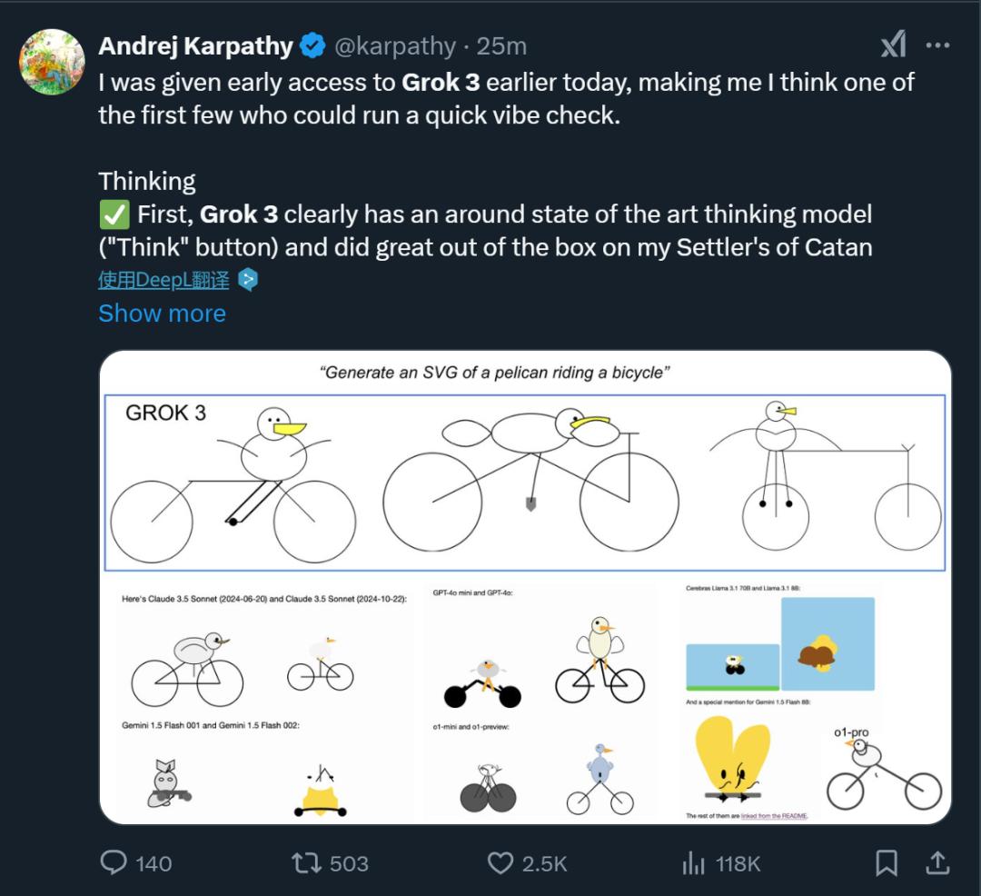This screenshot has width=981, height=896.
Task: Open the post via the 25m timestamp
Action: [501, 45]
